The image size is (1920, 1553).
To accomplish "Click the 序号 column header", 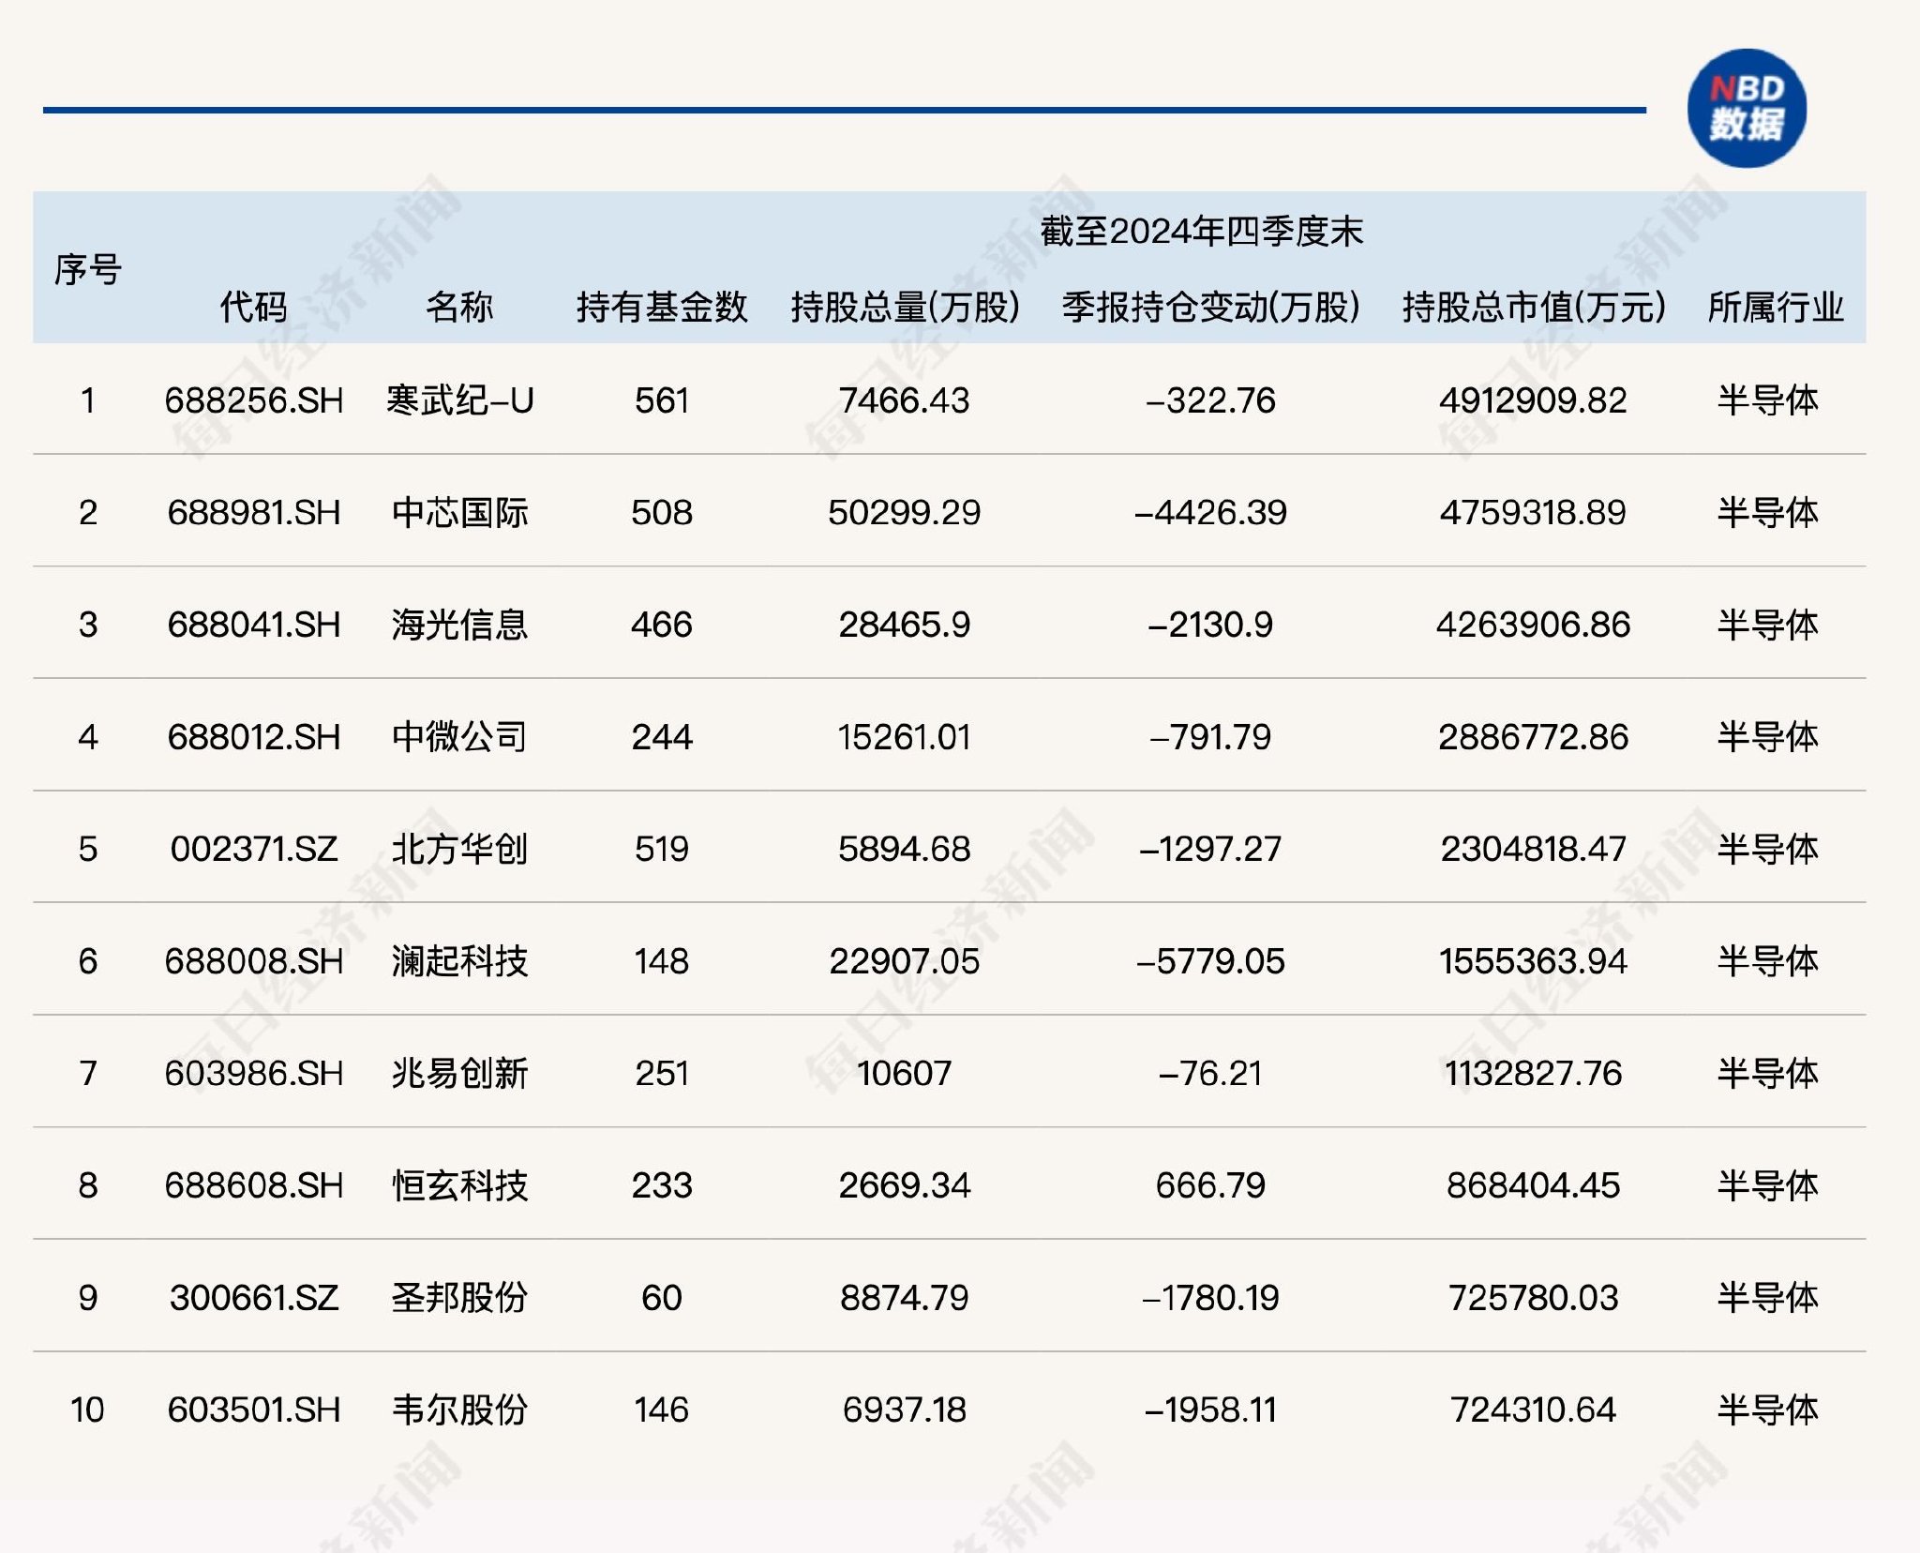I will [88, 270].
